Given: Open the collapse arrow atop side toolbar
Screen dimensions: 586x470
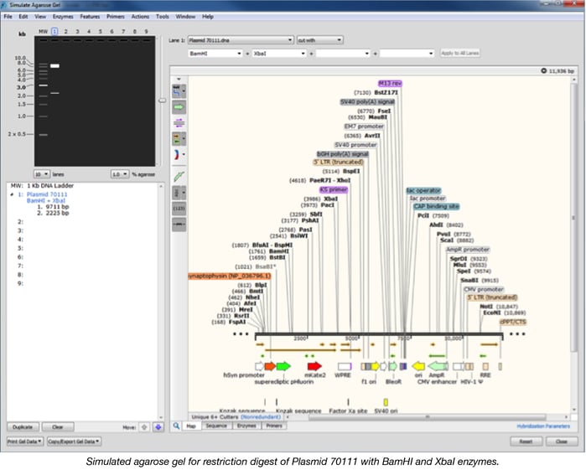Looking at the screenshot, I should coord(179,80).
